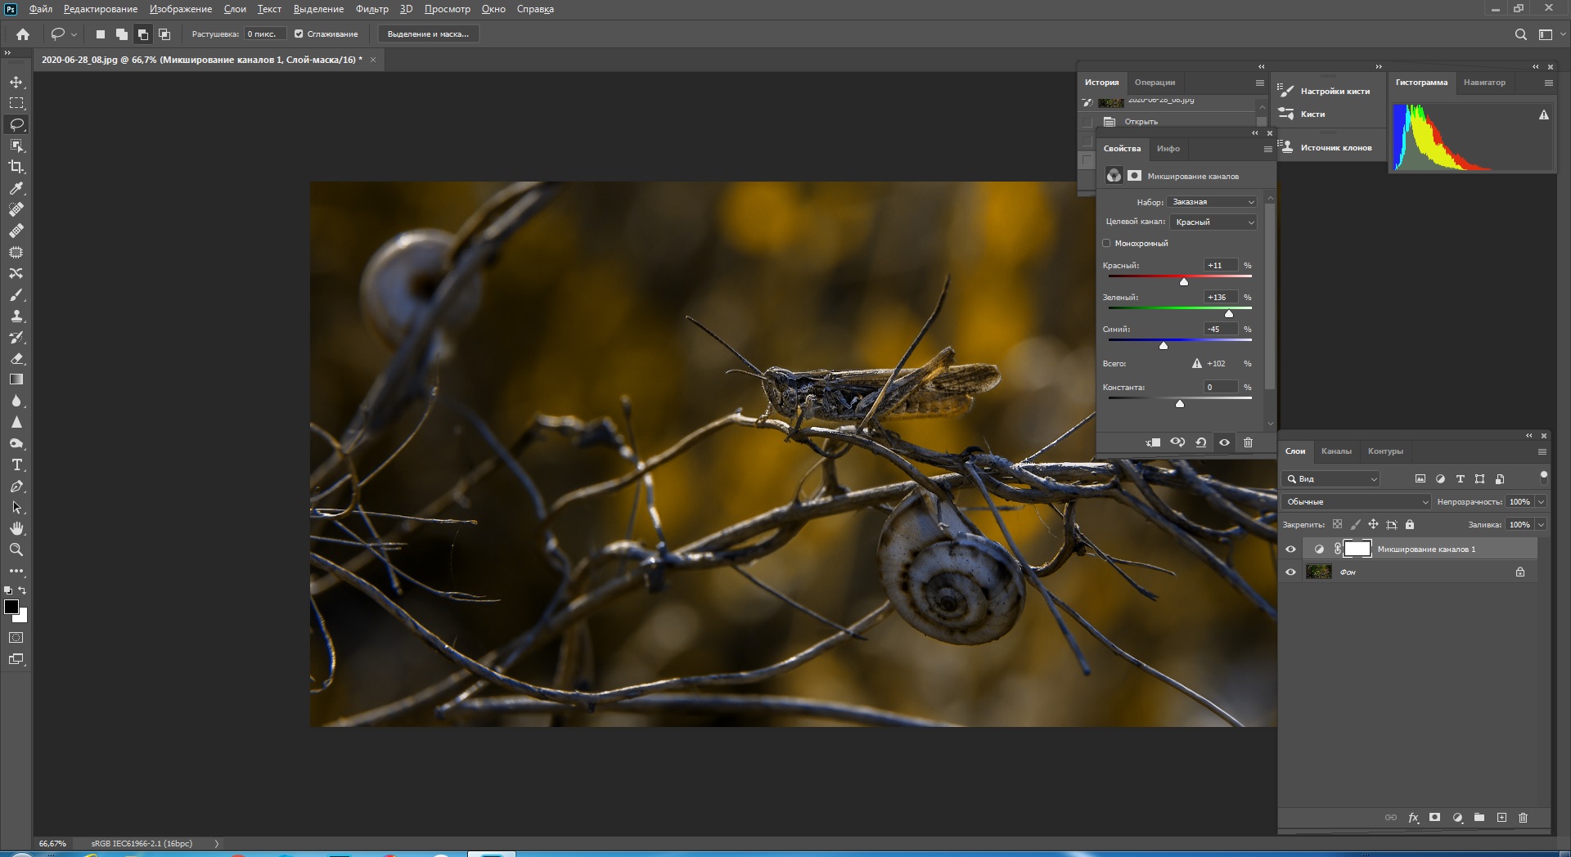
Task: Open the layer blend mode dropdown Обычные
Action: pos(1355,502)
